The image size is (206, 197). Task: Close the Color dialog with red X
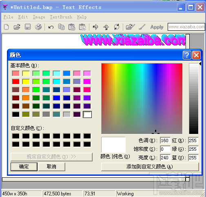point(196,55)
